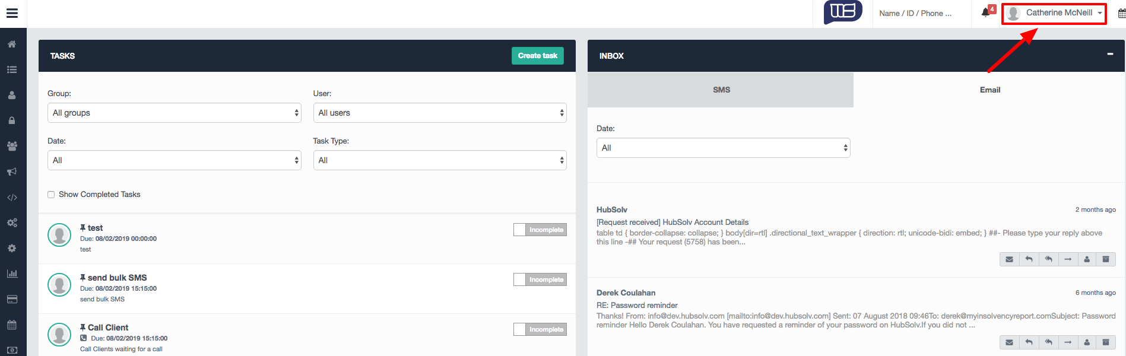The width and height of the screenshot is (1126, 356).
Task: Switch to the SMS inbox tab
Action: 721,90
